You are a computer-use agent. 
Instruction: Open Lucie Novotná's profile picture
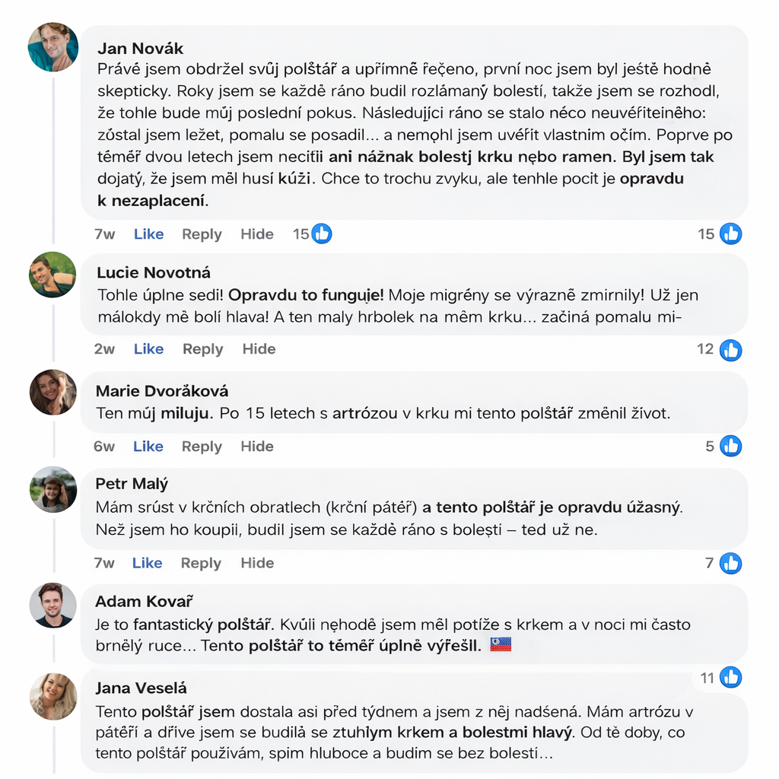tap(53, 274)
